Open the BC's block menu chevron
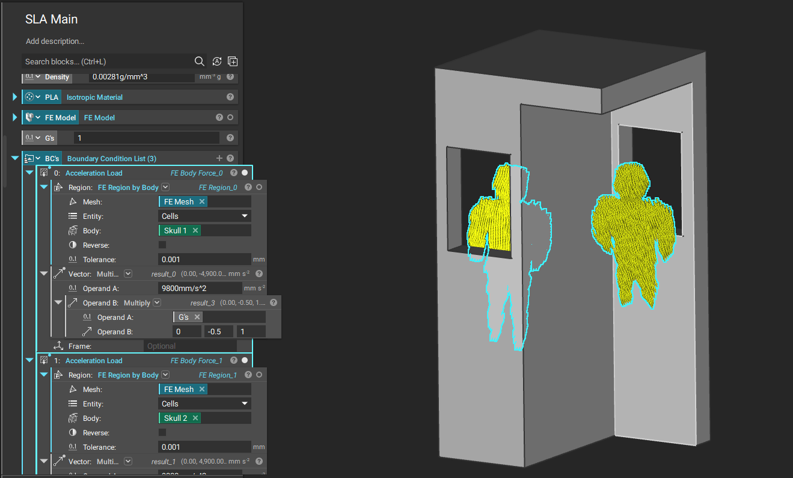Viewport: 793px width, 478px height. coord(38,158)
